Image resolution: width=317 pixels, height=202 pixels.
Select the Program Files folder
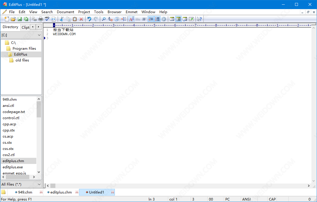pos(24,49)
